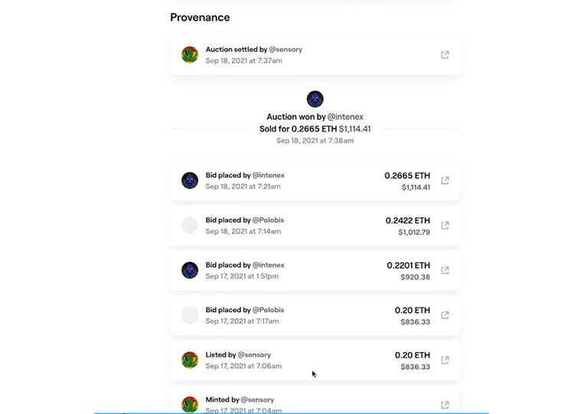Click intenex avatar in 0.2201 ETH bid row

point(190,270)
